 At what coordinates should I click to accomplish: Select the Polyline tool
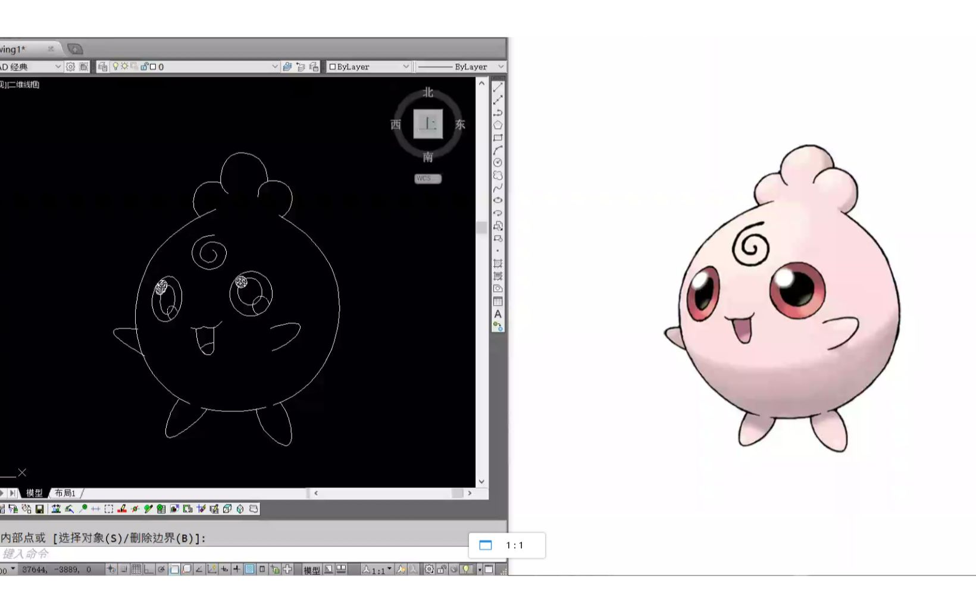(x=498, y=112)
